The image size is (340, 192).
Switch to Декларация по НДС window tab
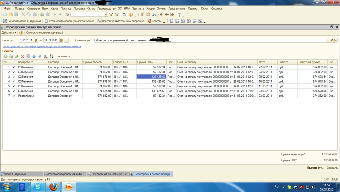click(x=108, y=174)
